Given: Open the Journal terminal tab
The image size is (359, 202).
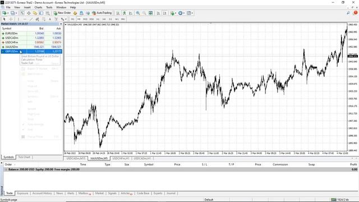Looking at the screenshot, I should pos(171,193).
